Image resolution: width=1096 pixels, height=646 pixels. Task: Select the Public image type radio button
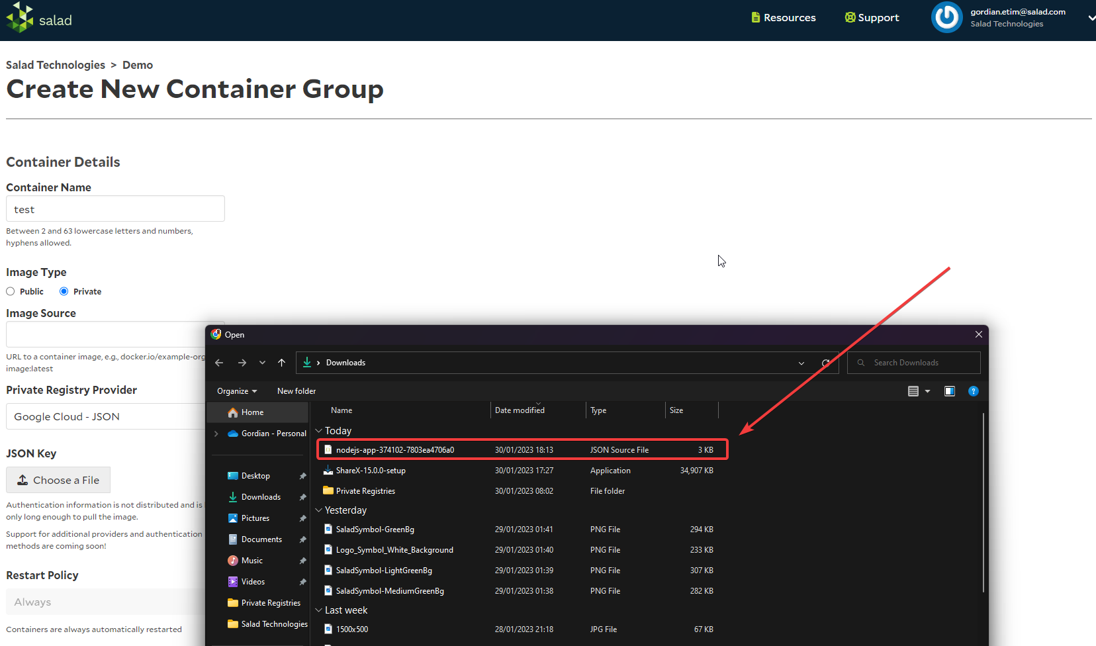tap(11, 291)
